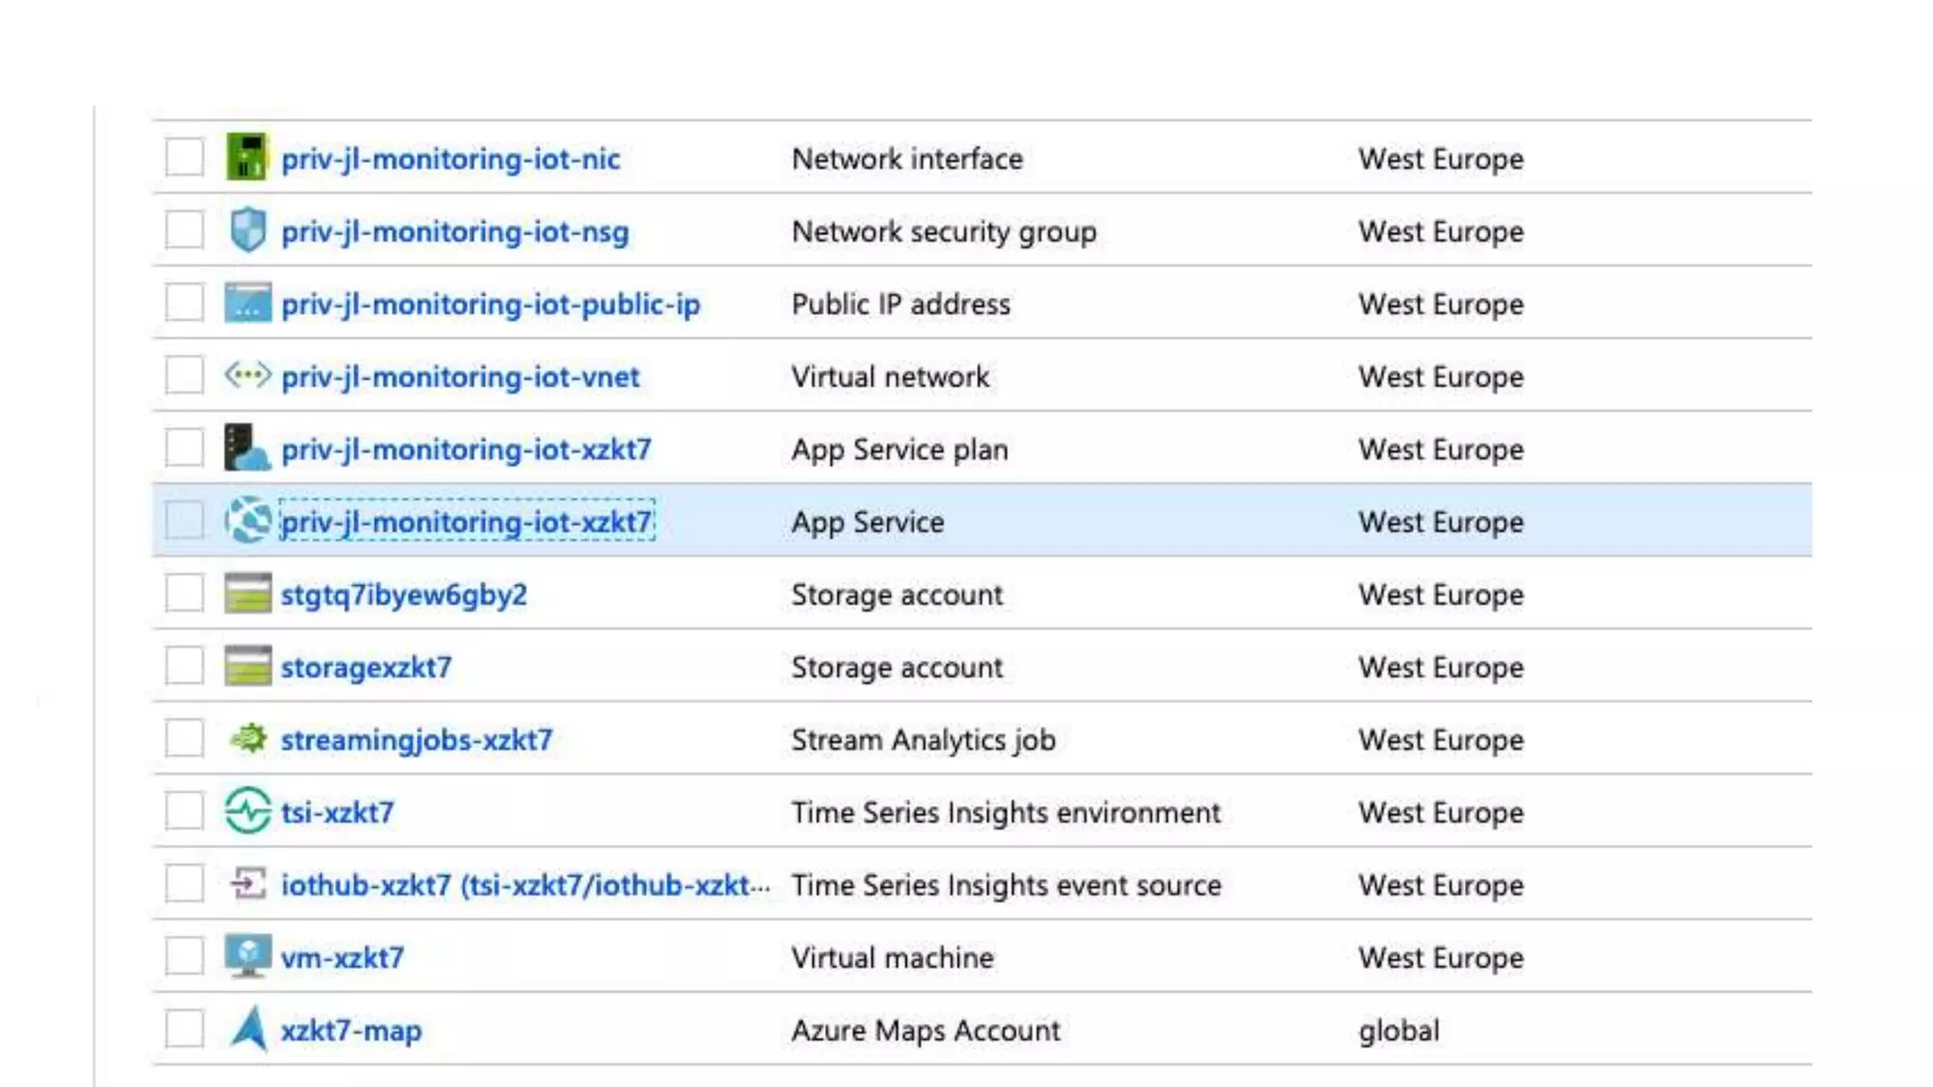Open the streamingjobs-xzkt7 resource link
The image size is (1933, 1087).
(x=416, y=740)
